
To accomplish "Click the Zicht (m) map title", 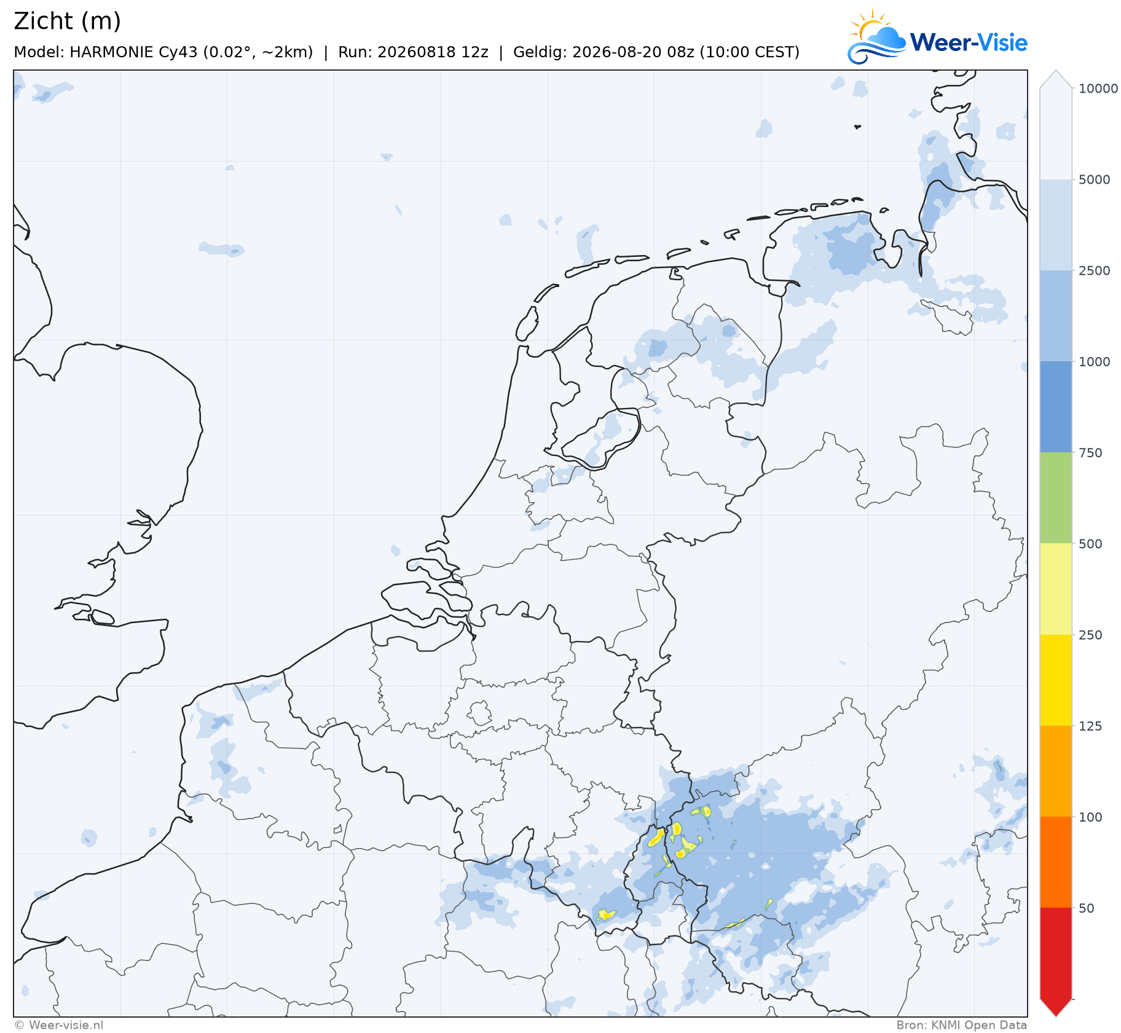I will (68, 21).
